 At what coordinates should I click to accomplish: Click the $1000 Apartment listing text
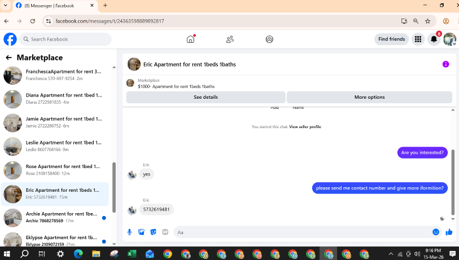pyautogui.click(x=176, y=86)
